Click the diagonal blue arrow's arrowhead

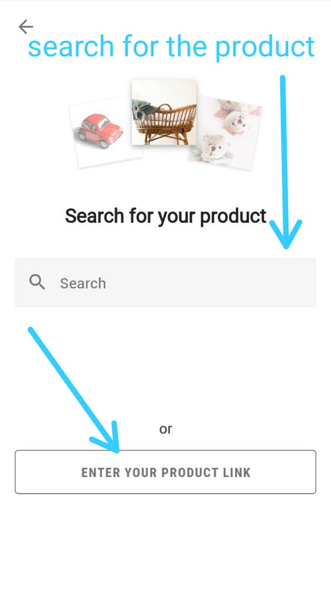point(108,437)
